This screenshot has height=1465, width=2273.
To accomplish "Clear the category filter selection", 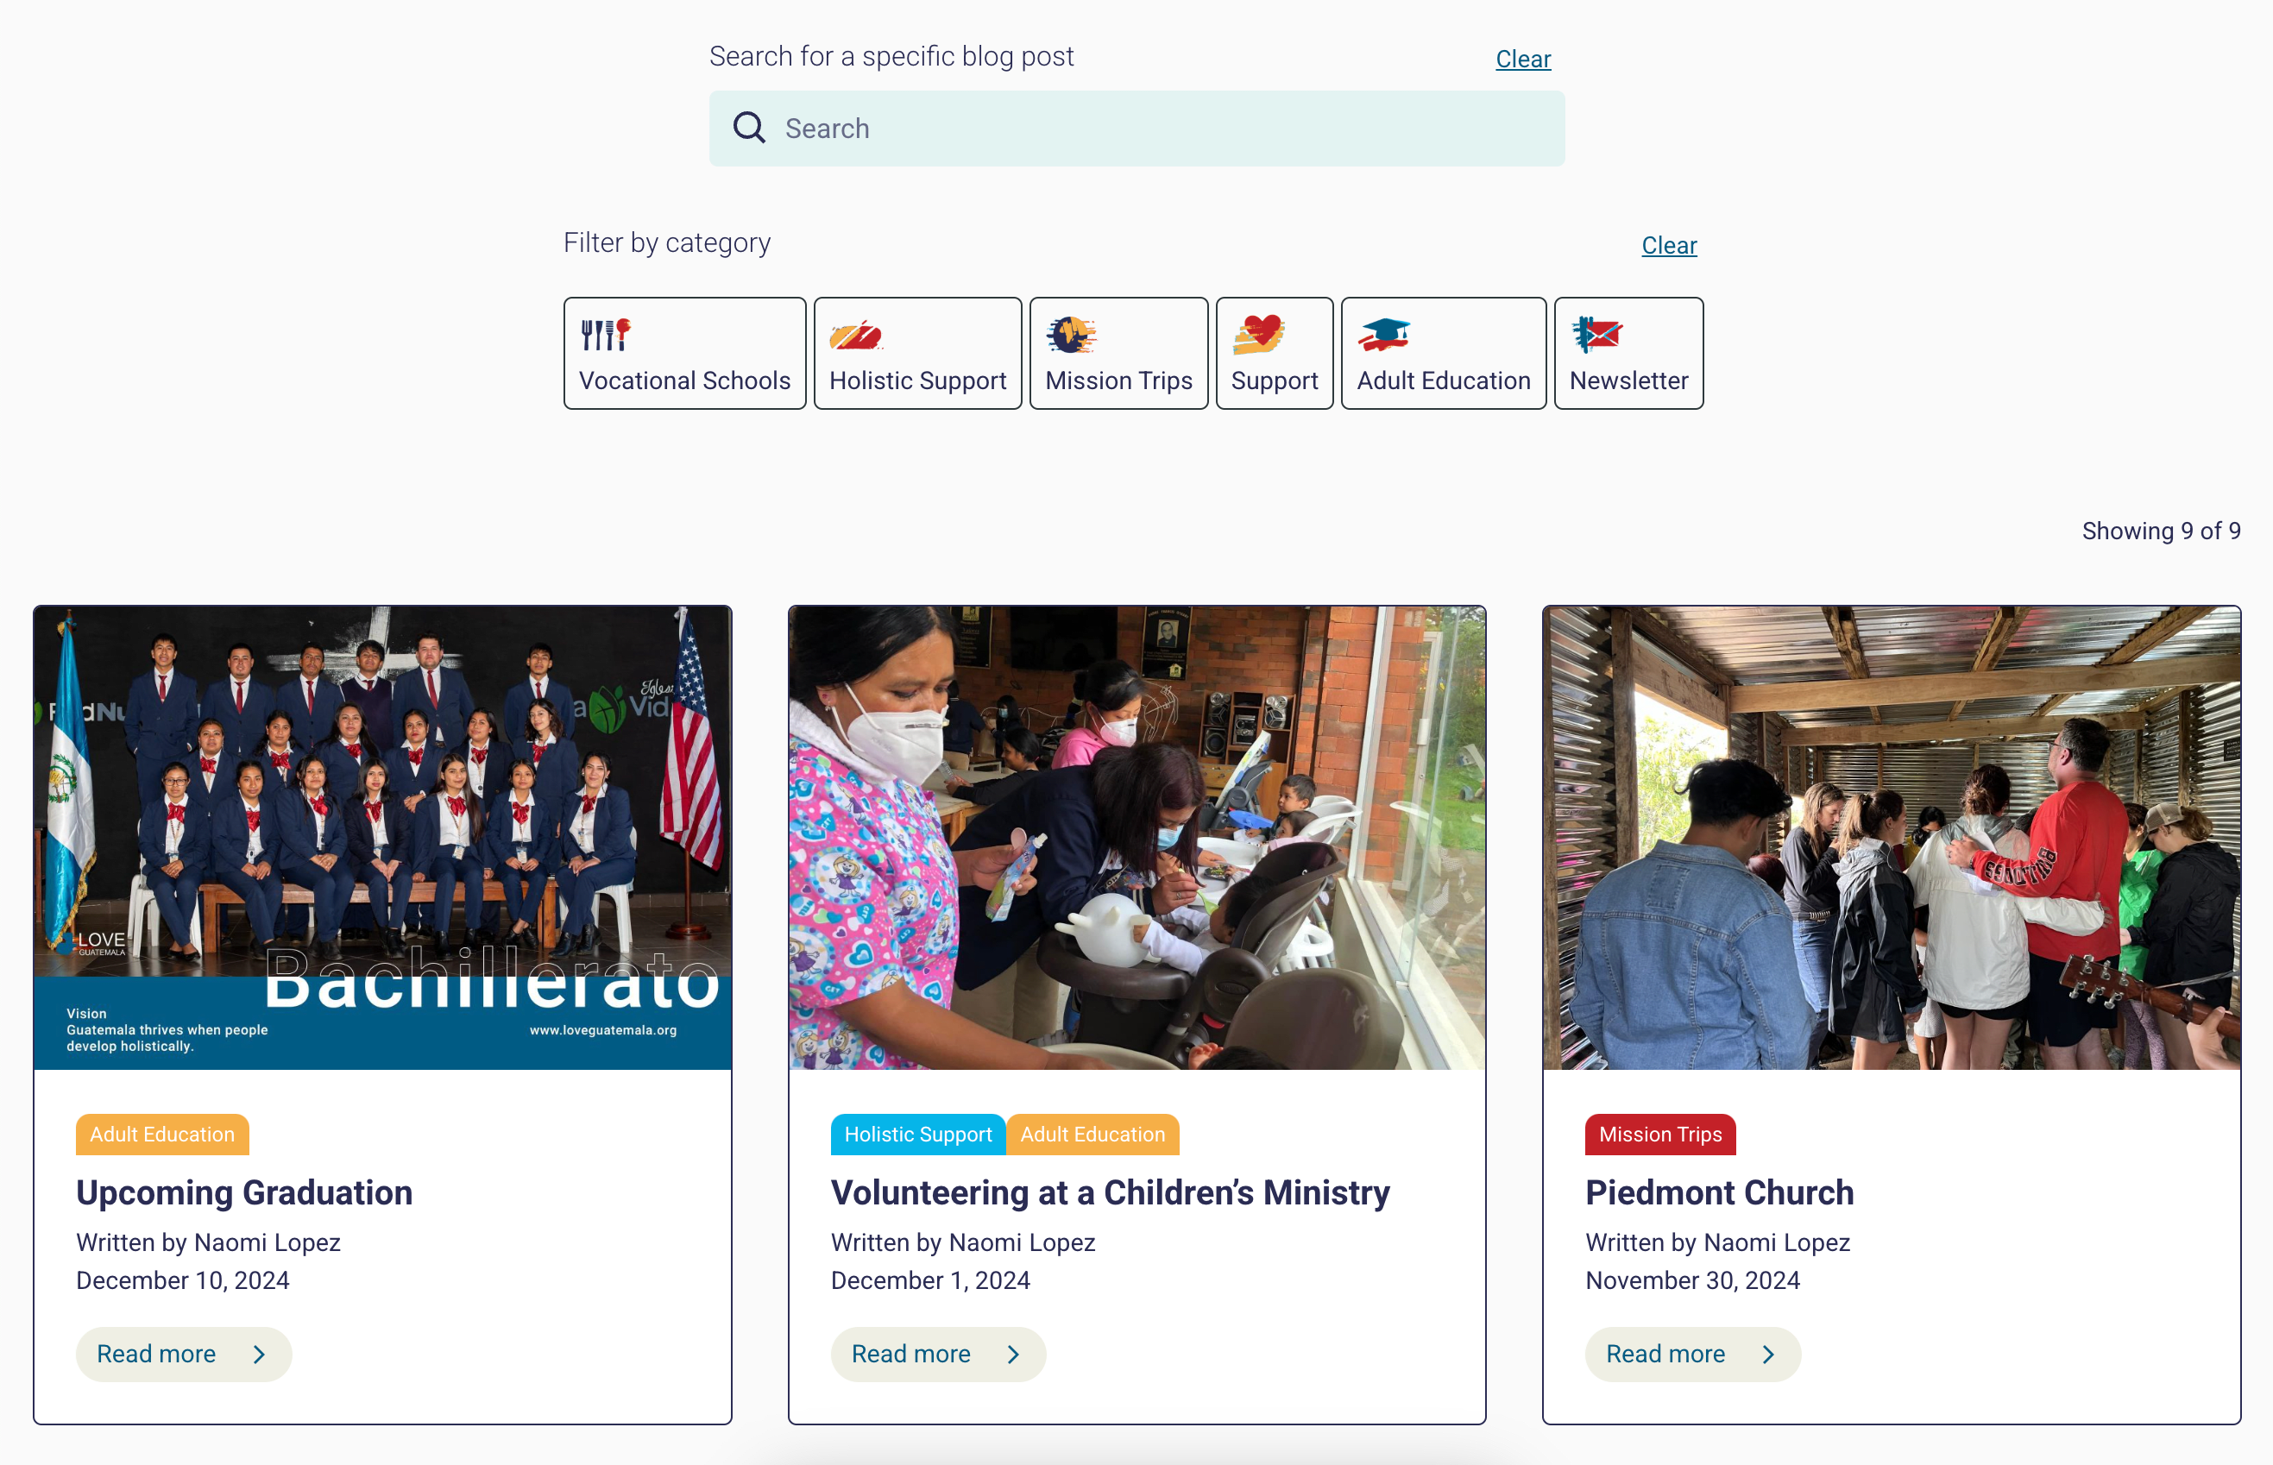I will point(1669,245).
